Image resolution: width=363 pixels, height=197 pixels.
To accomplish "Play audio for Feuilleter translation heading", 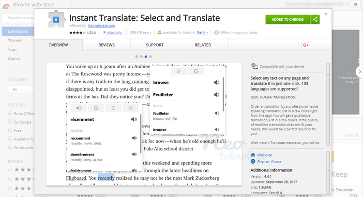I will pos(216,95).
